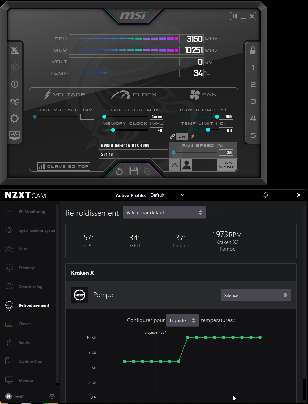Click the NVIDIA GeForce RTX 4090 label

click(x=125, y=146)
